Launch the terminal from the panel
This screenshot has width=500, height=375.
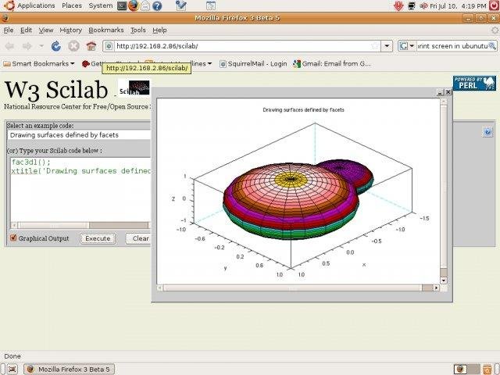(x=122, y=5)
